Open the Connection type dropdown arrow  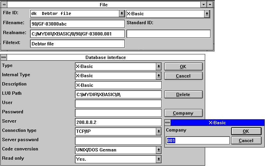pyautogui.click(x=159, y=131)
